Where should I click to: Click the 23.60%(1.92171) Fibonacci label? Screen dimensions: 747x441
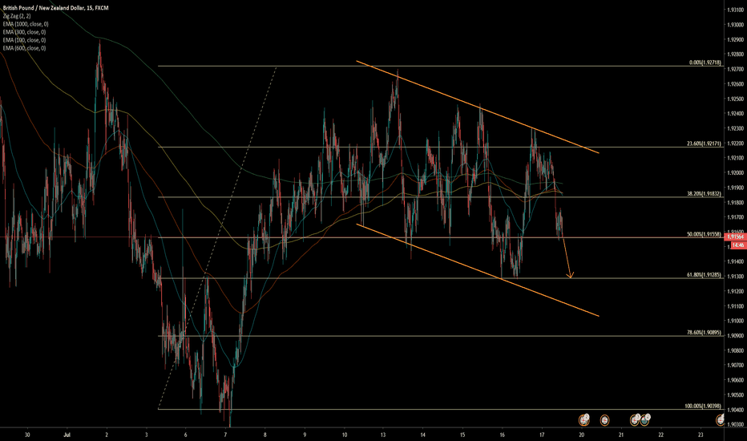pyautogui.click(x=705, y=144)
